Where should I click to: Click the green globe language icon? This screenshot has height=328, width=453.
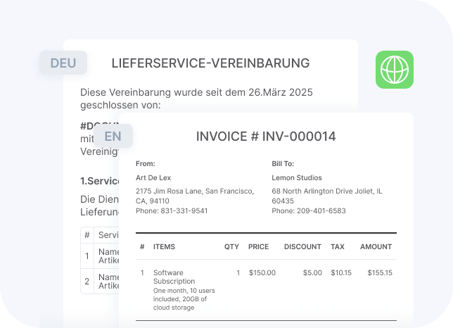[x=394, y=70]
